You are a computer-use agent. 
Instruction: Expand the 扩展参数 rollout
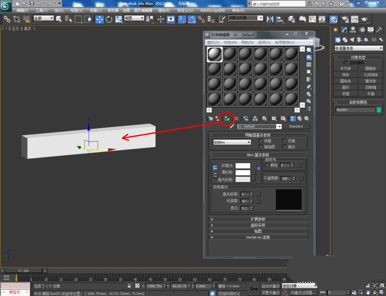[258, 219]
